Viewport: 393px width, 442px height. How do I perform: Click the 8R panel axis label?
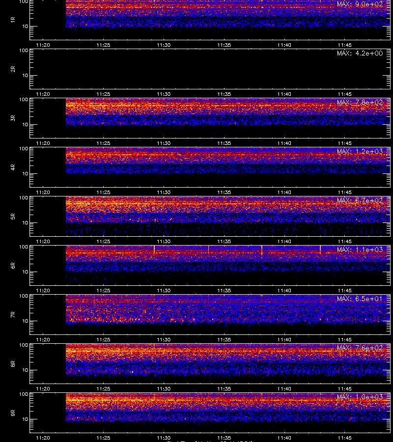[x=13, y=364]
